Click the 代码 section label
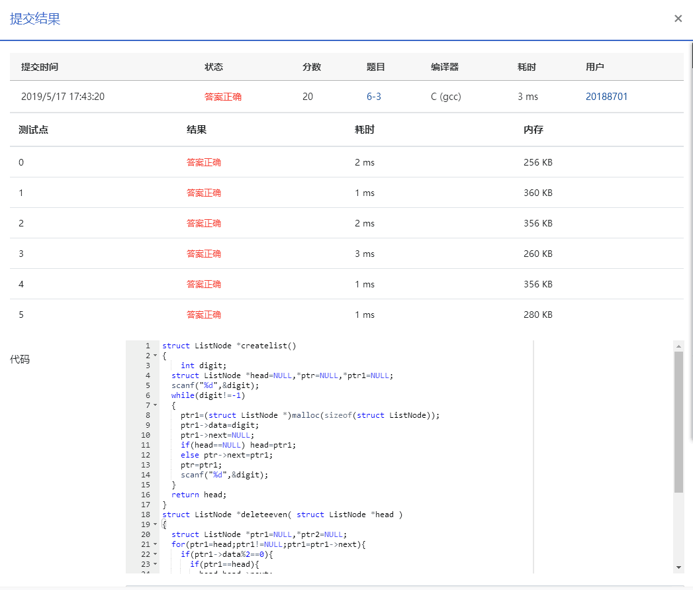The height and width of the screenshot is (590, 693). (20, 359)
